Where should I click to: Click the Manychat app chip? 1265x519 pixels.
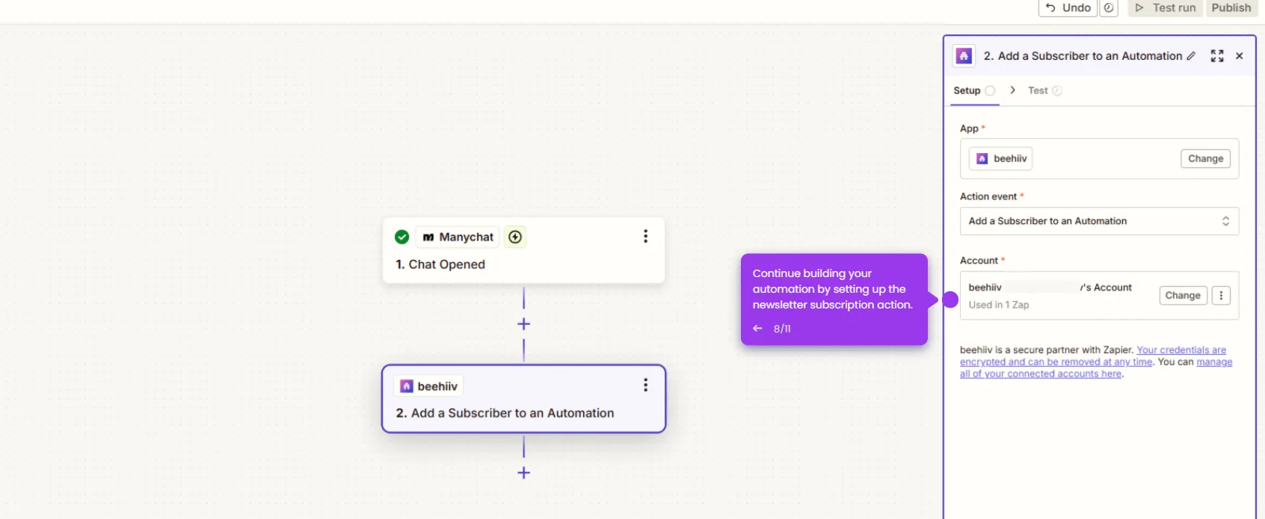click(x=458, y=237)
